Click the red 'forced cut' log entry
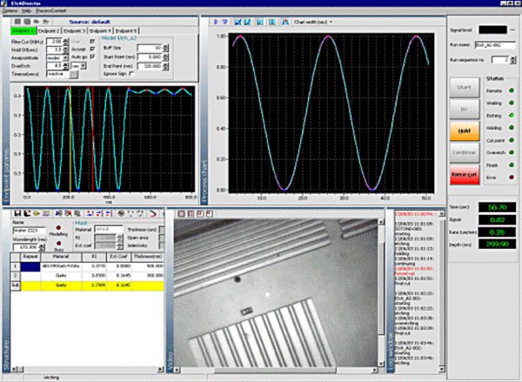The width and height of the screenshot is (522, 382). [x=414, y=271]
